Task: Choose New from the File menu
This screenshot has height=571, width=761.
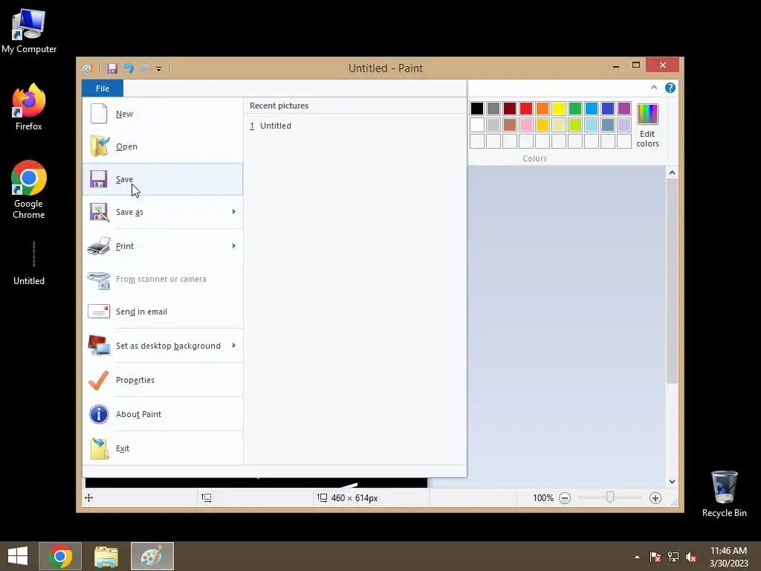Action: [x=163, y=114]
